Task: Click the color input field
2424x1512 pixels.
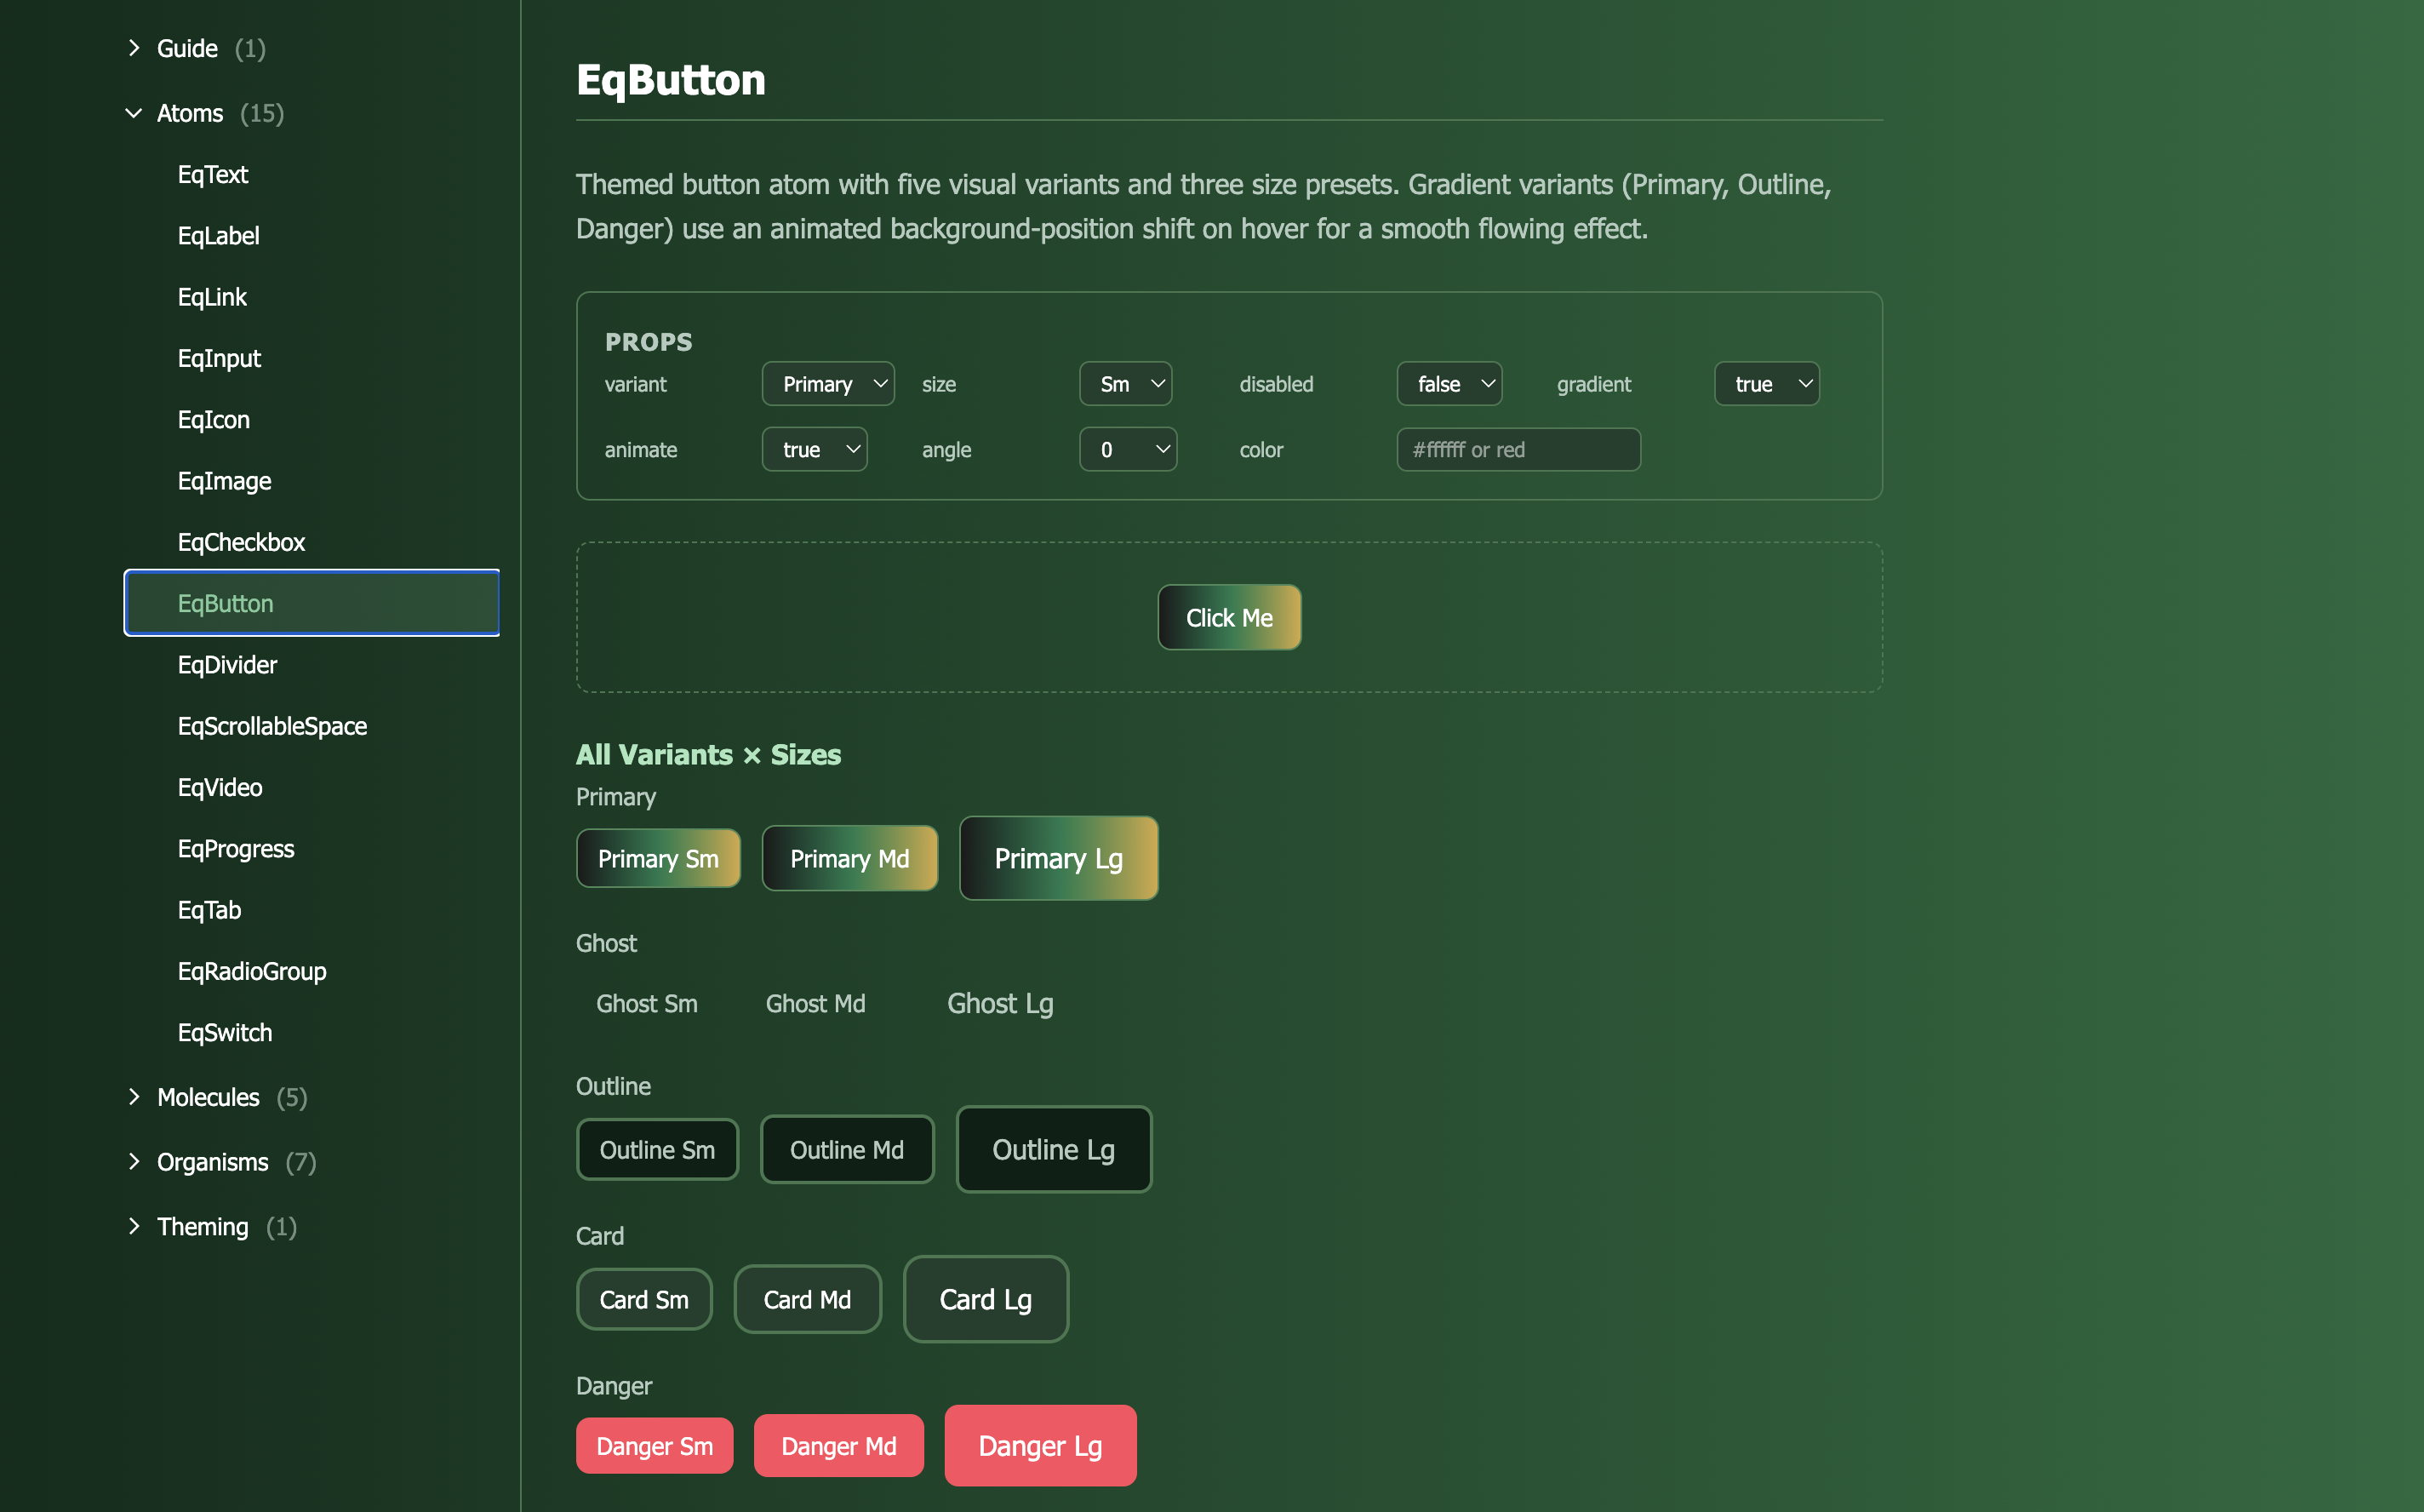Action: pos(1518,449)
